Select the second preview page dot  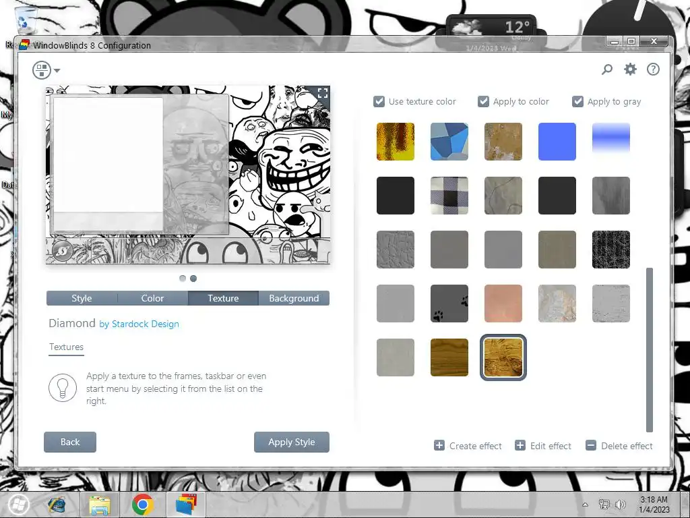[193, 279]
